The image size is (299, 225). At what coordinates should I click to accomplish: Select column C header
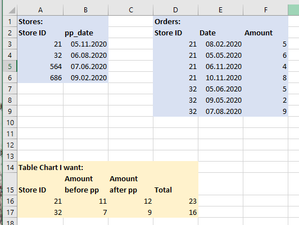pyautogui.click(x=130, y=10)
